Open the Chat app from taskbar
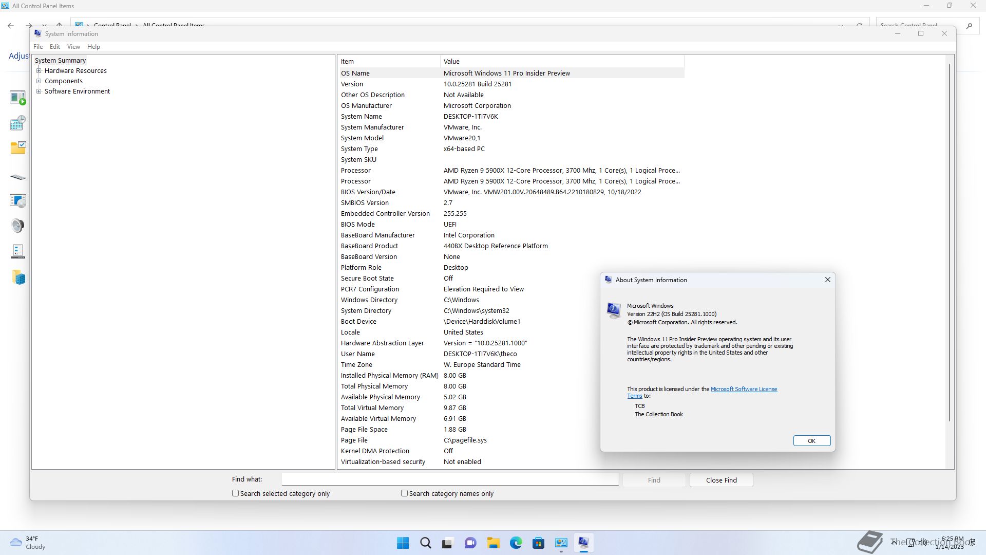The height and width of the screenshot is (555, 986). point(470,543)
